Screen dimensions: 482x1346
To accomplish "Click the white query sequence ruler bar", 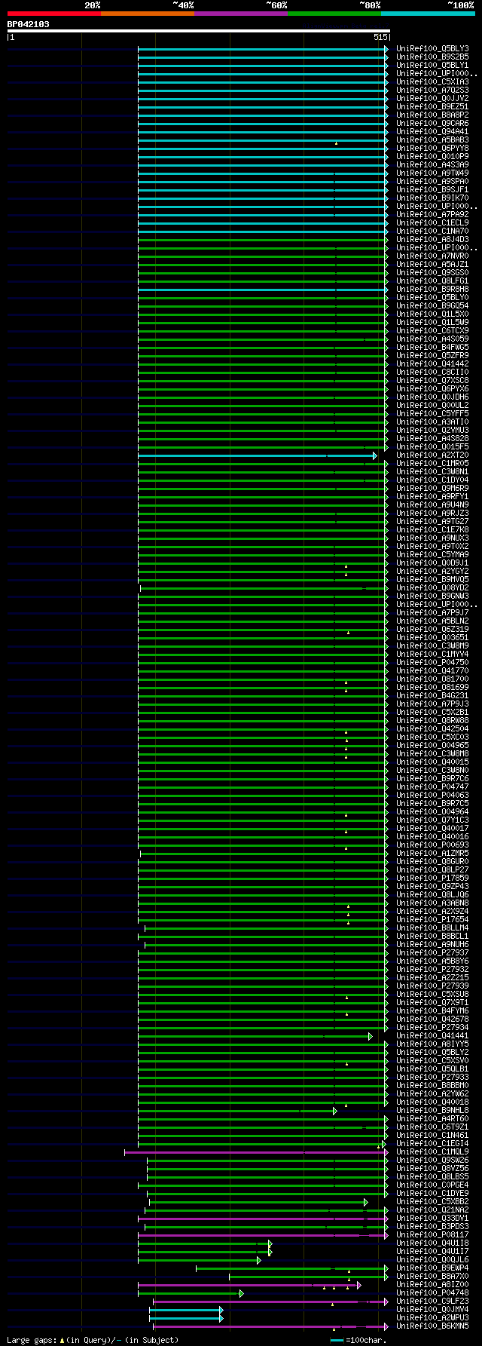I will pos(198,31).
